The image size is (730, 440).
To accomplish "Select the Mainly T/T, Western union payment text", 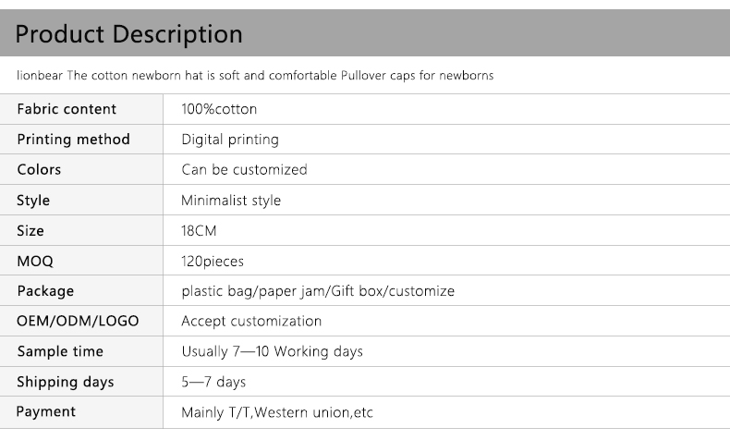I will pyautogui.click(x=277, y=413).
